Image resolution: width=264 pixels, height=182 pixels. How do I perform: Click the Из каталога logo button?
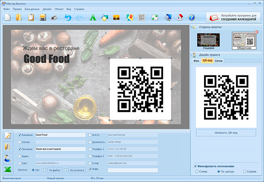(x=77, y=170)
